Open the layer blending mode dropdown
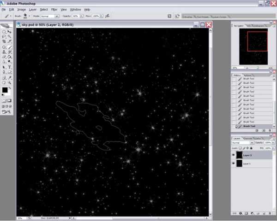Viewport: 277px width, 221px height. tap(242, 143)
